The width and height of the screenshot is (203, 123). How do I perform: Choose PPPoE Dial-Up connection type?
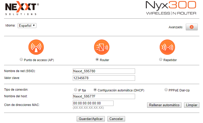click(x=166, y=90)
